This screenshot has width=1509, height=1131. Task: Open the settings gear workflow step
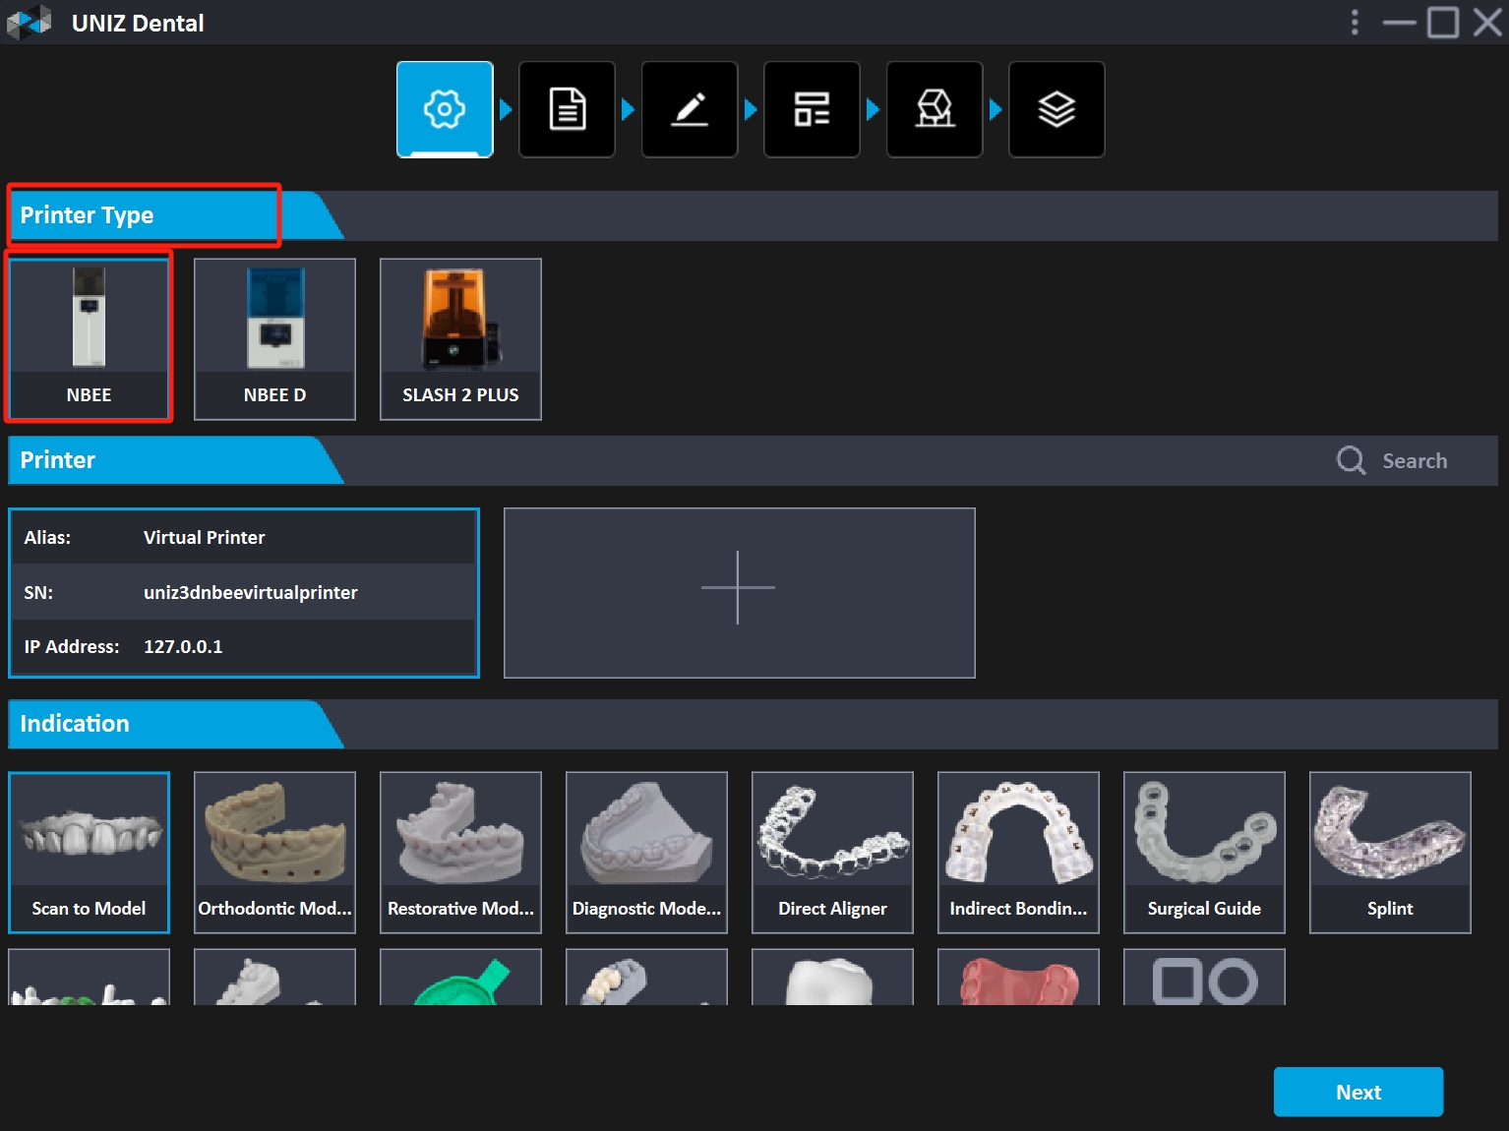[x=445, y=109]
